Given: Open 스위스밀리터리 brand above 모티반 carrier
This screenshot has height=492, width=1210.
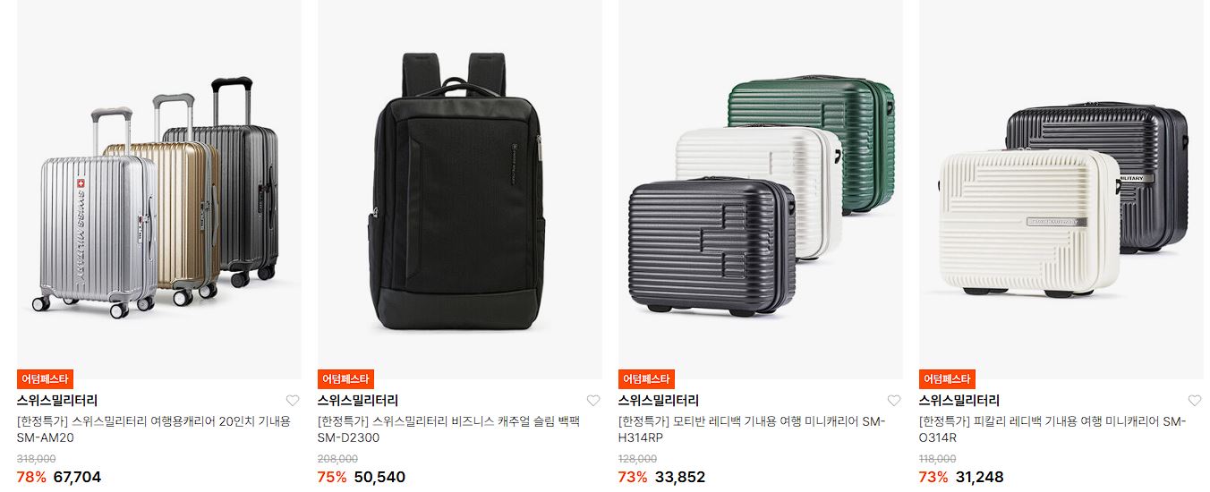Looking at the screenshot, I should tap(659, 401).
